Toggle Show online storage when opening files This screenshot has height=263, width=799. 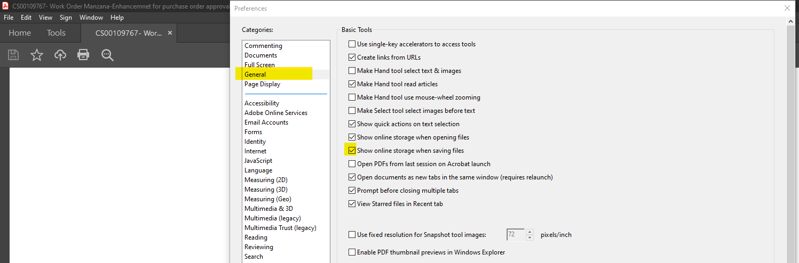click(352, 137)
